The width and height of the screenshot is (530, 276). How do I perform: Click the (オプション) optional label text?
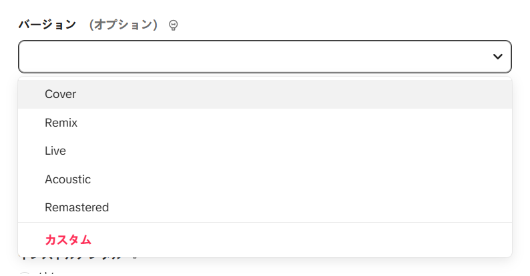(123, 25)
